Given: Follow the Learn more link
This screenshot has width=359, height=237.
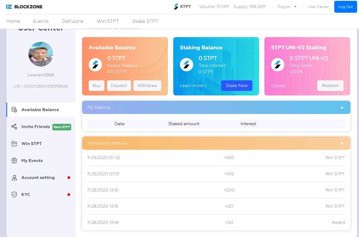Looking at the screenshot, I should [x=193, y=86].
